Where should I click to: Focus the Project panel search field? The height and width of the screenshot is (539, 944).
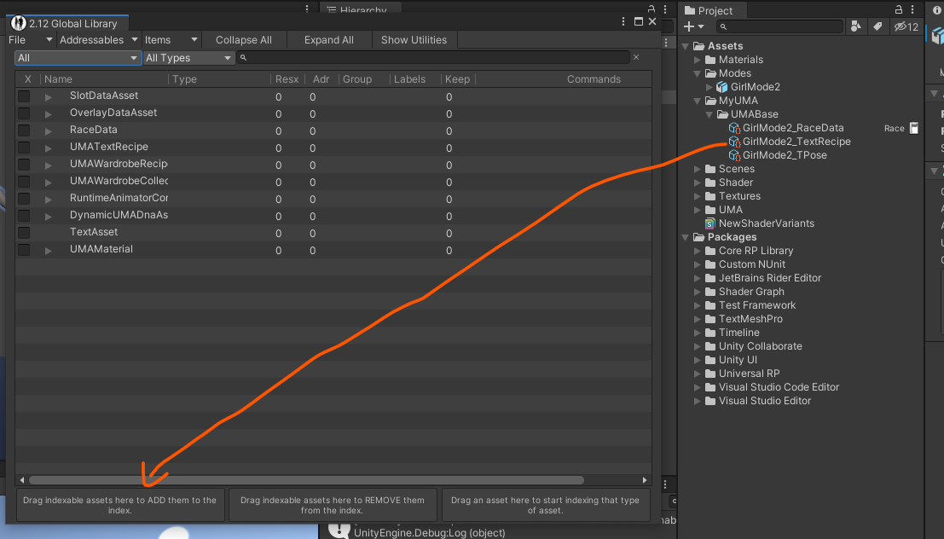point(779,26)
